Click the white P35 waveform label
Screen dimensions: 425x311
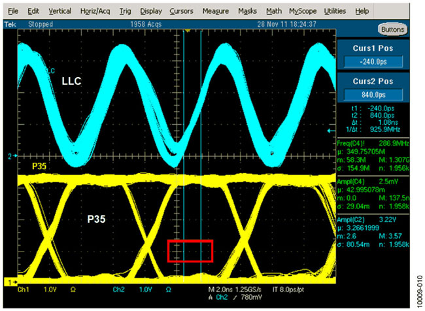96,219
